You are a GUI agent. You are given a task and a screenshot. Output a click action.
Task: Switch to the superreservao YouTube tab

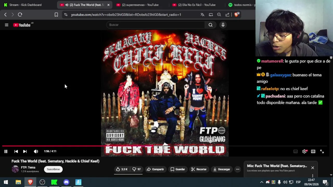140,5
